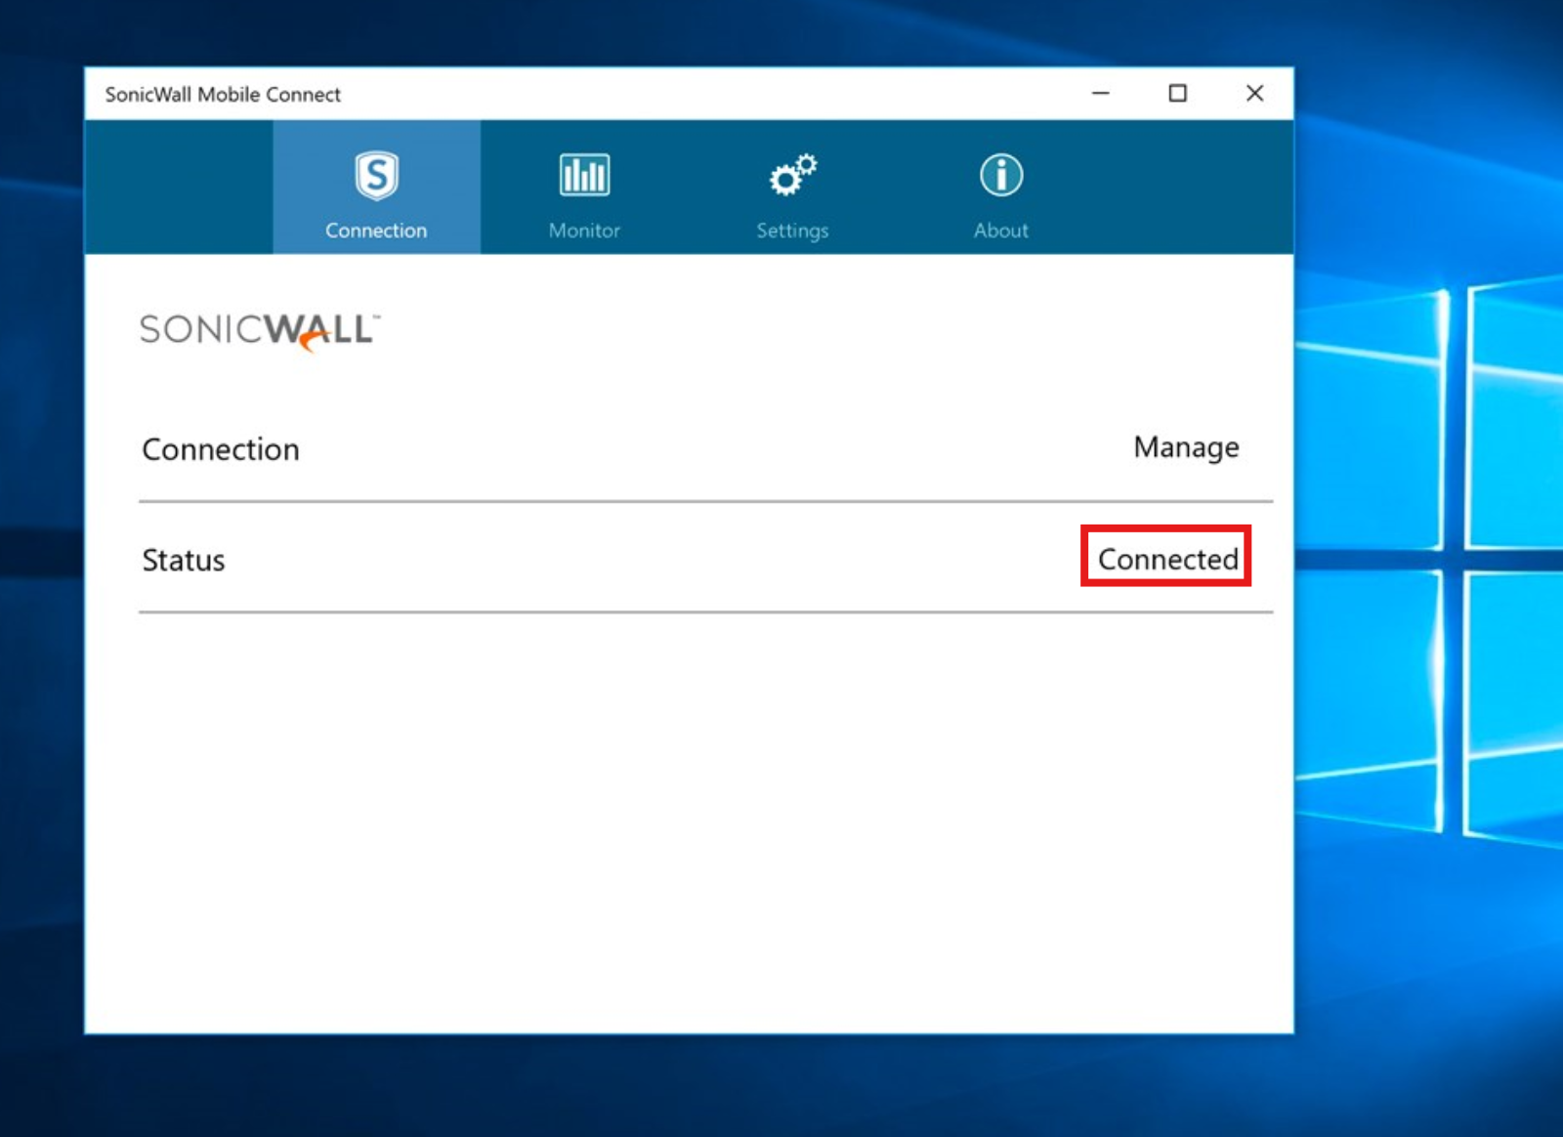This screenshot has width=1563, height=1137.
Task: Close the SonicWall Mobile Connect window
Action: click(x=1255, y=94)
